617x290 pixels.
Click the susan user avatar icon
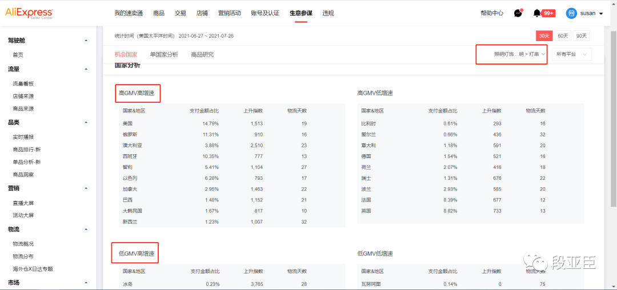click(571, 13)
